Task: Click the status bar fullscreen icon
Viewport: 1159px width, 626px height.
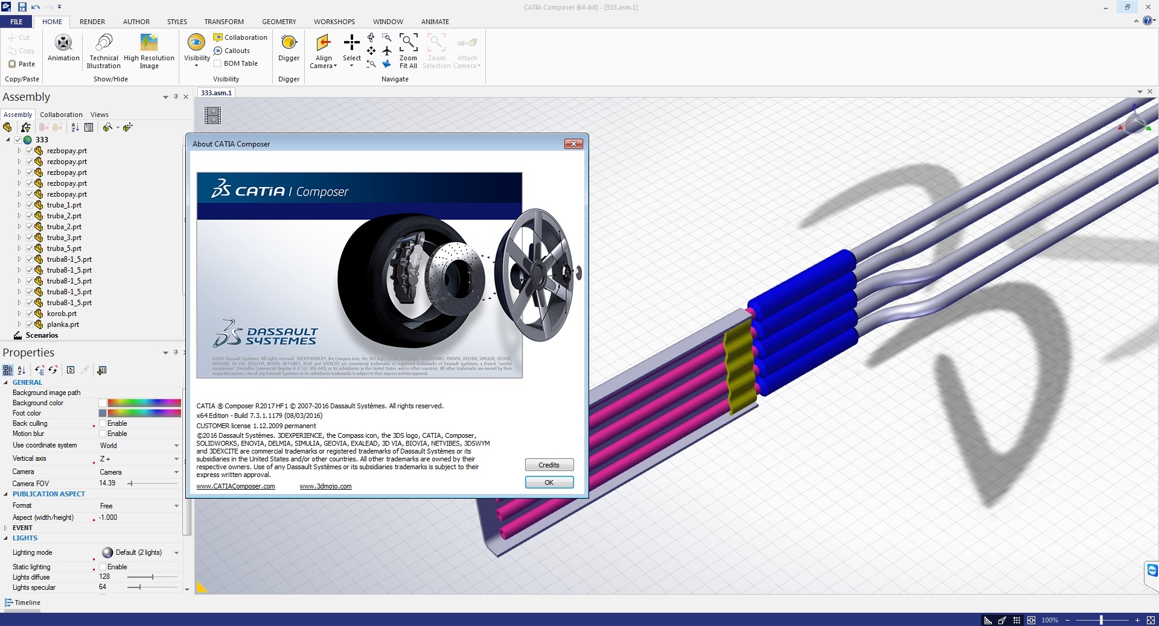Action: [x=1151, y=620]
